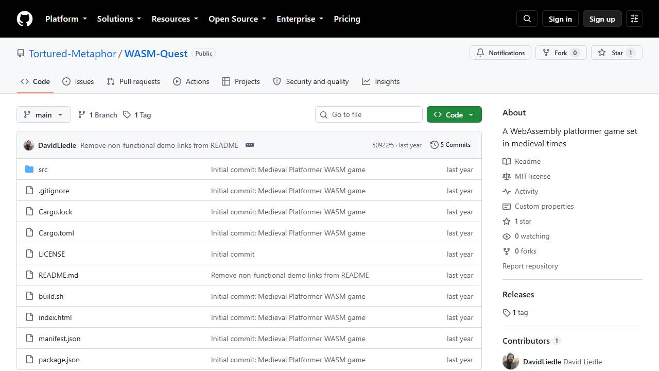This screenshot has height=371, width=659.
Task: Click the Go to file search field
Action: tap(369, 114)
